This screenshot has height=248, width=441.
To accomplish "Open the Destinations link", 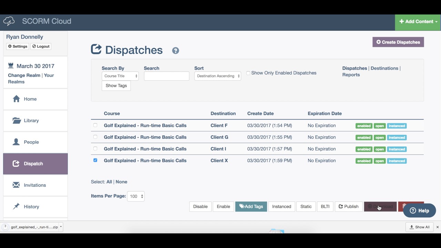I will coord(384,68).
